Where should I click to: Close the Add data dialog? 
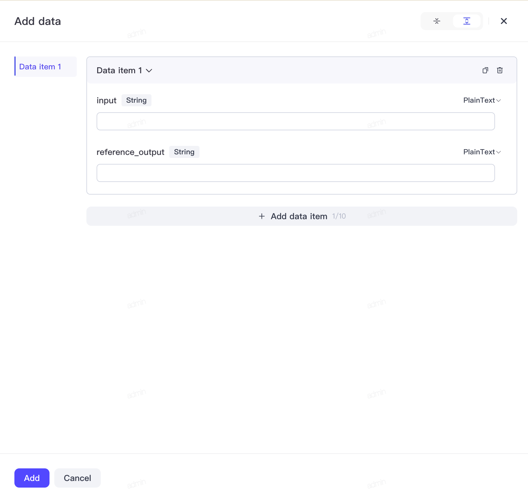click(504, 21)
